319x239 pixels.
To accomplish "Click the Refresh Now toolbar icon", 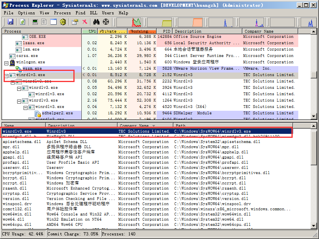I will pyautogui.click(x=22, y=22).
